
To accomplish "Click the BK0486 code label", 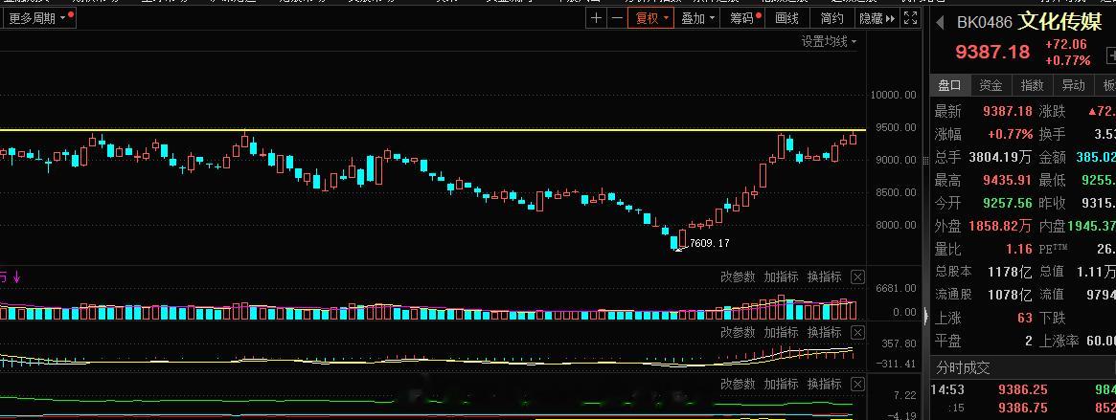I will coord(984,23).
